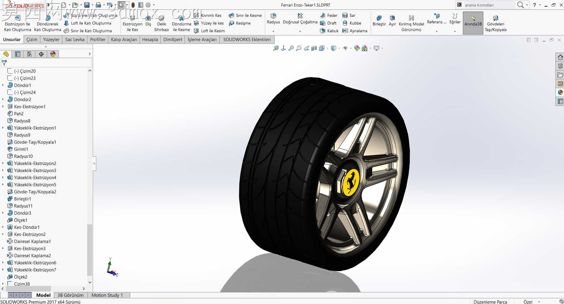Expand the Kes-Döndür1 feature node

click(x=3, y=227)
